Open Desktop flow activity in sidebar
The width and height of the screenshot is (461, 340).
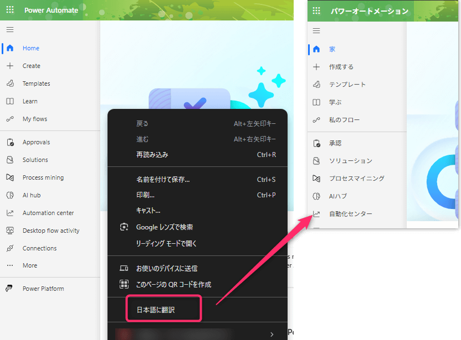(51, 231)
